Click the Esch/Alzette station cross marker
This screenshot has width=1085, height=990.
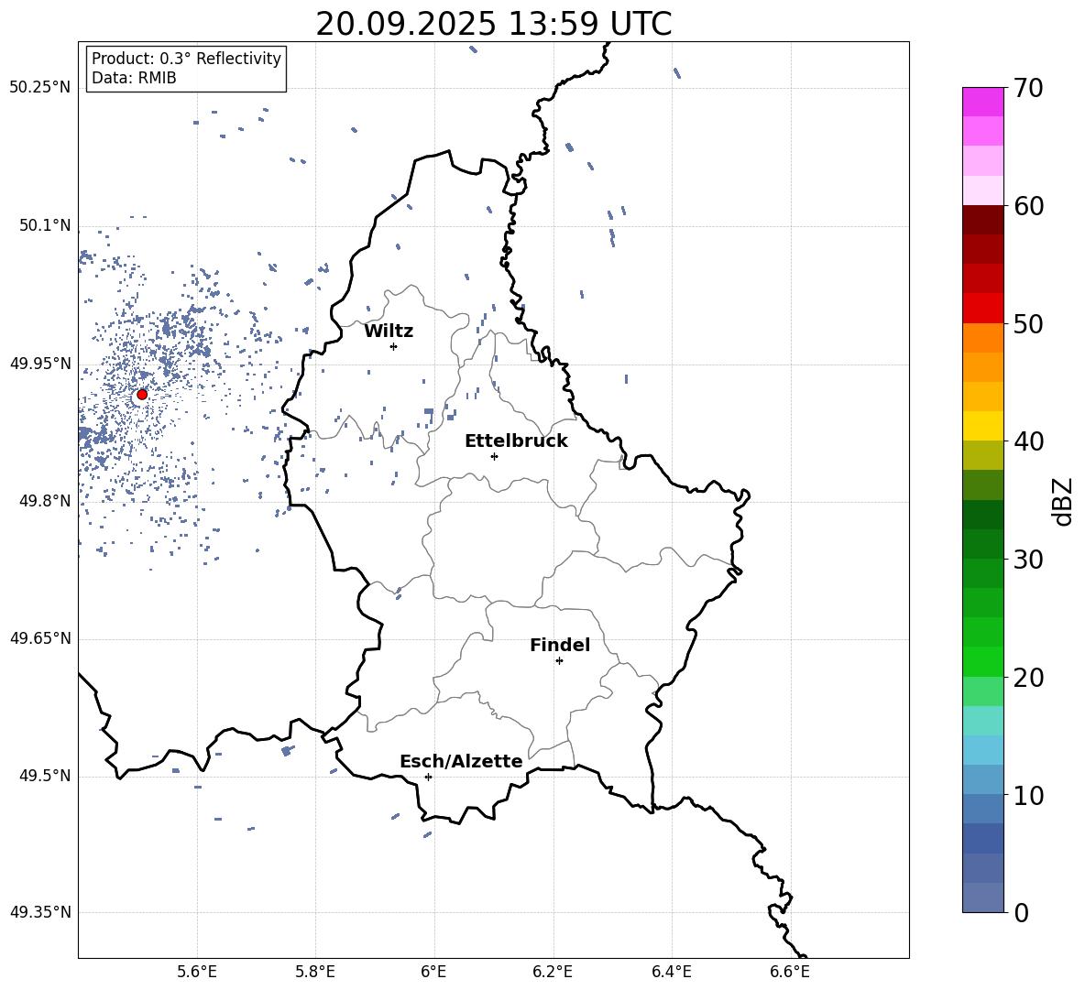point(428,777)
